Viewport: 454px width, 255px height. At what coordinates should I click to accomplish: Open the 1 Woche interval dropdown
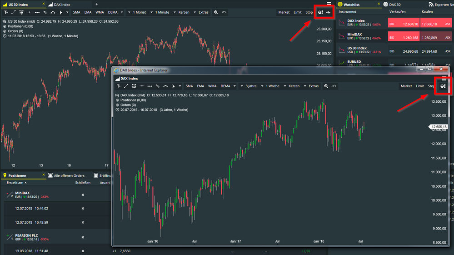(270, 86)
